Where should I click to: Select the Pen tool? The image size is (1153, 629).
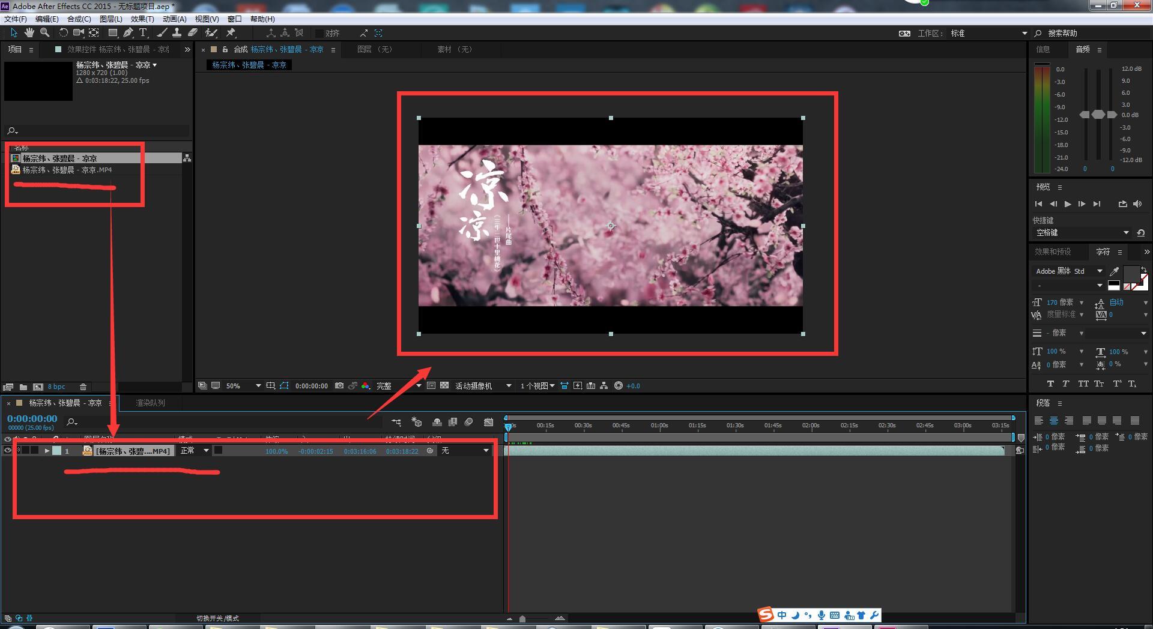(128, 33)
